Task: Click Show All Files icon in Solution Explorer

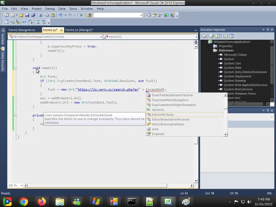Action: (212, 36)
